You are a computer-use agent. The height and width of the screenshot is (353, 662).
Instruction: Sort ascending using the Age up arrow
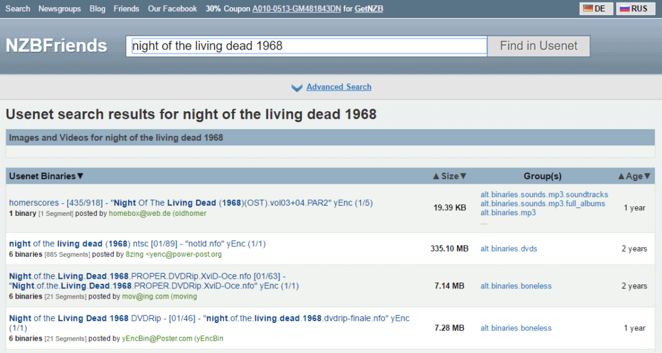coord(621,176)
